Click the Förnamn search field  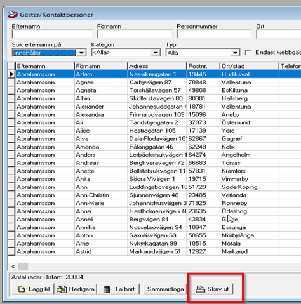point(135,34)
